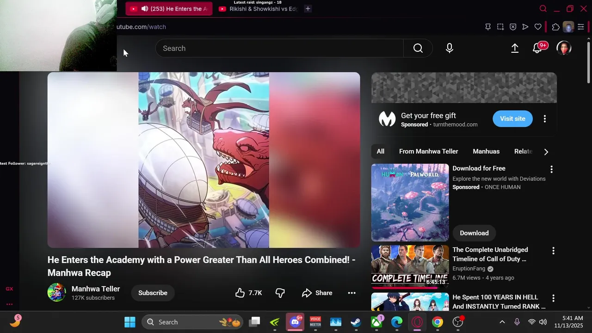Click the Opera tab search magnifier
592x333 pixels.
tap(543, 9)
